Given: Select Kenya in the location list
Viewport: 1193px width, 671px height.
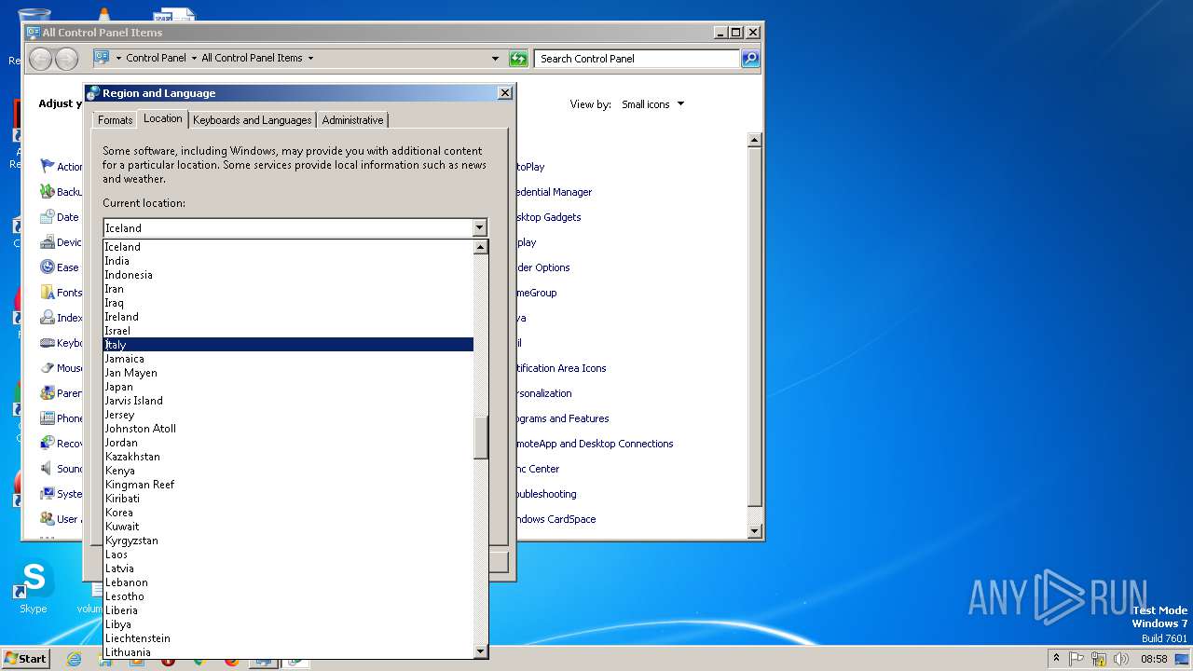Looking at the screenshot, I should [288, 471].
